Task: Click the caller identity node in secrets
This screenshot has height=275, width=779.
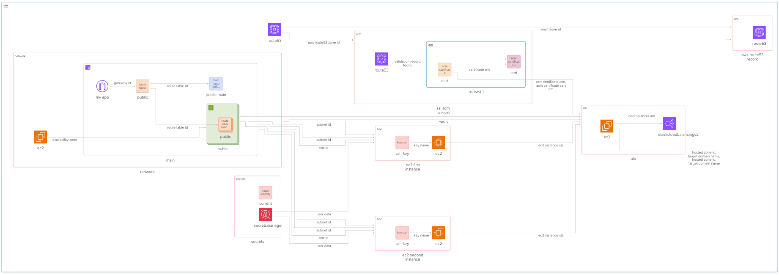Action: tap(265, 192)
